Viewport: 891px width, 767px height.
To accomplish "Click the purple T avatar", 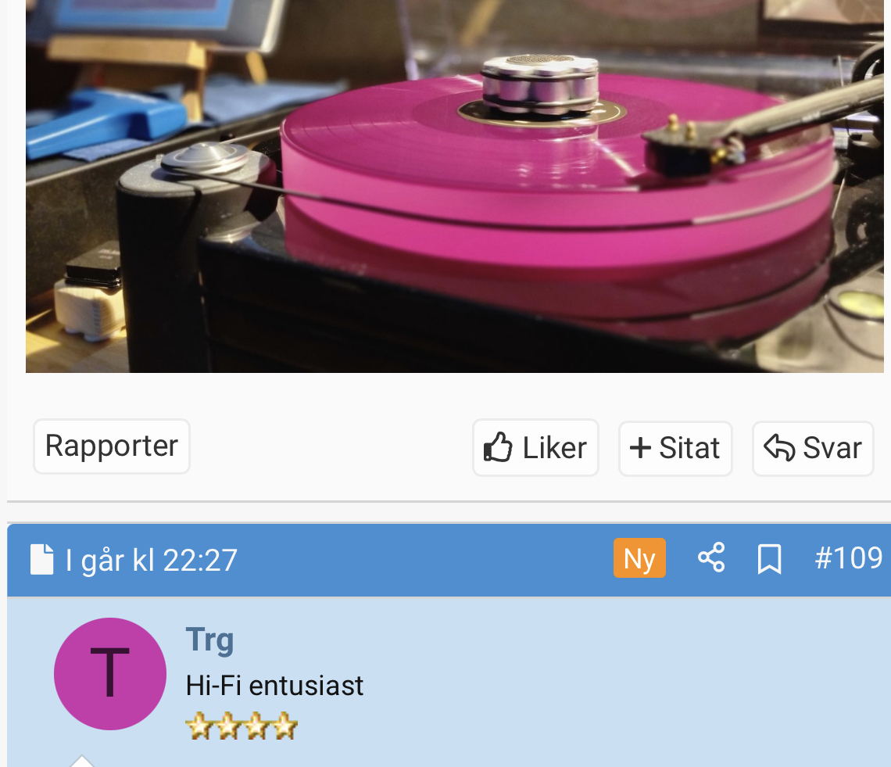I will click(x=110, y=674).
